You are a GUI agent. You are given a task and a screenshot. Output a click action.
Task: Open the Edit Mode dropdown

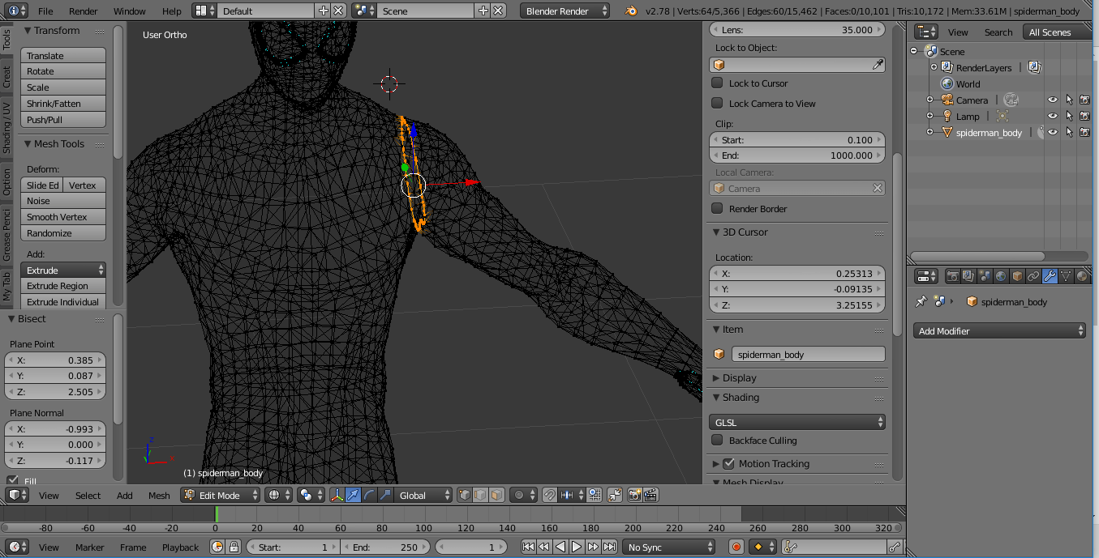pyautogui.click(x=221, y=495)
